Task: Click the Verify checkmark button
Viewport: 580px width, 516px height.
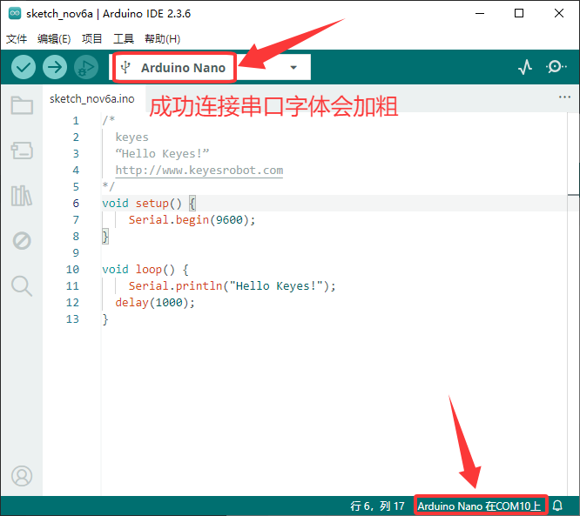Action: (x=24, y=67)
